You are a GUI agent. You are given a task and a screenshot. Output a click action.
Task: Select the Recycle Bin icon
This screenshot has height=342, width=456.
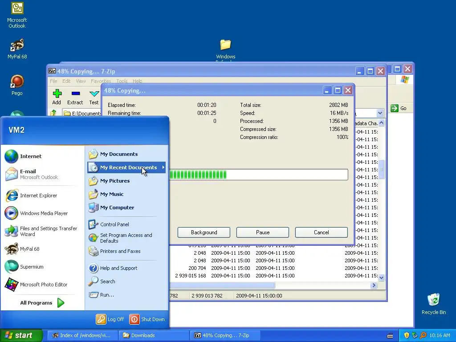click(x=434, y=304)
